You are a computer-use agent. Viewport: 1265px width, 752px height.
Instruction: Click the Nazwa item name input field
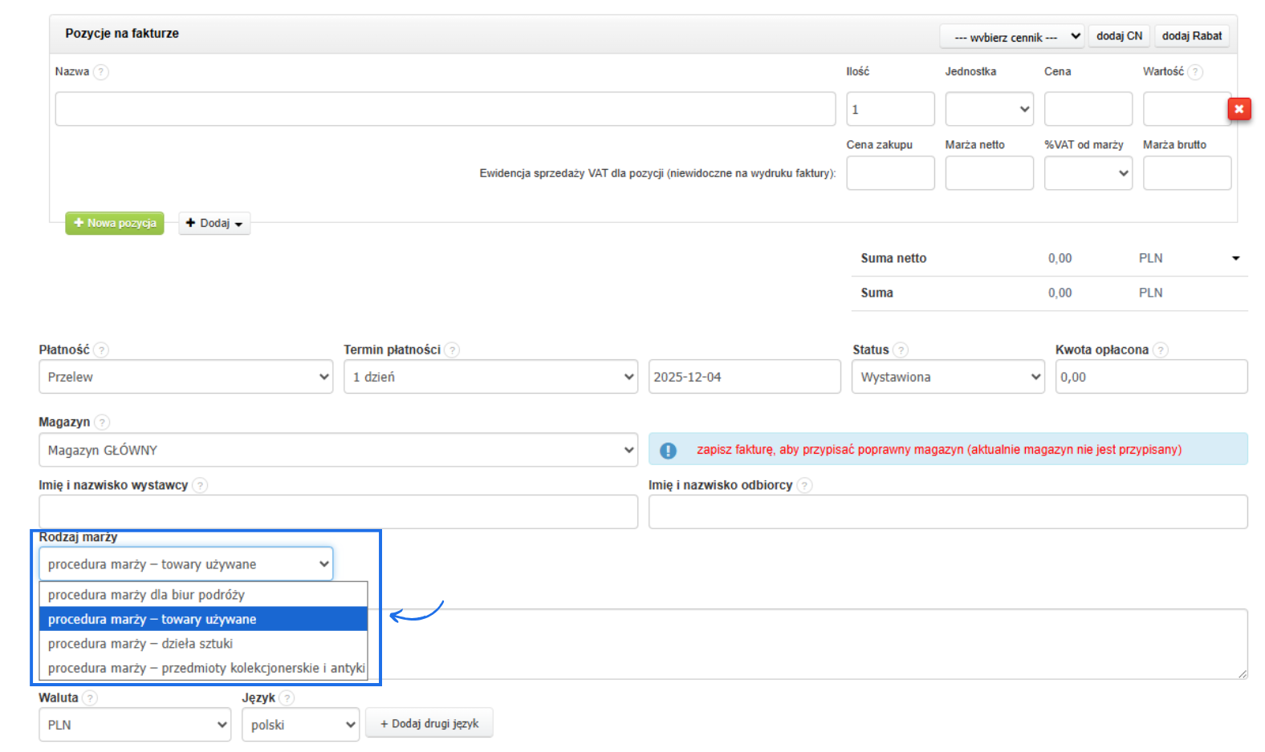click(x=445, y=109)
